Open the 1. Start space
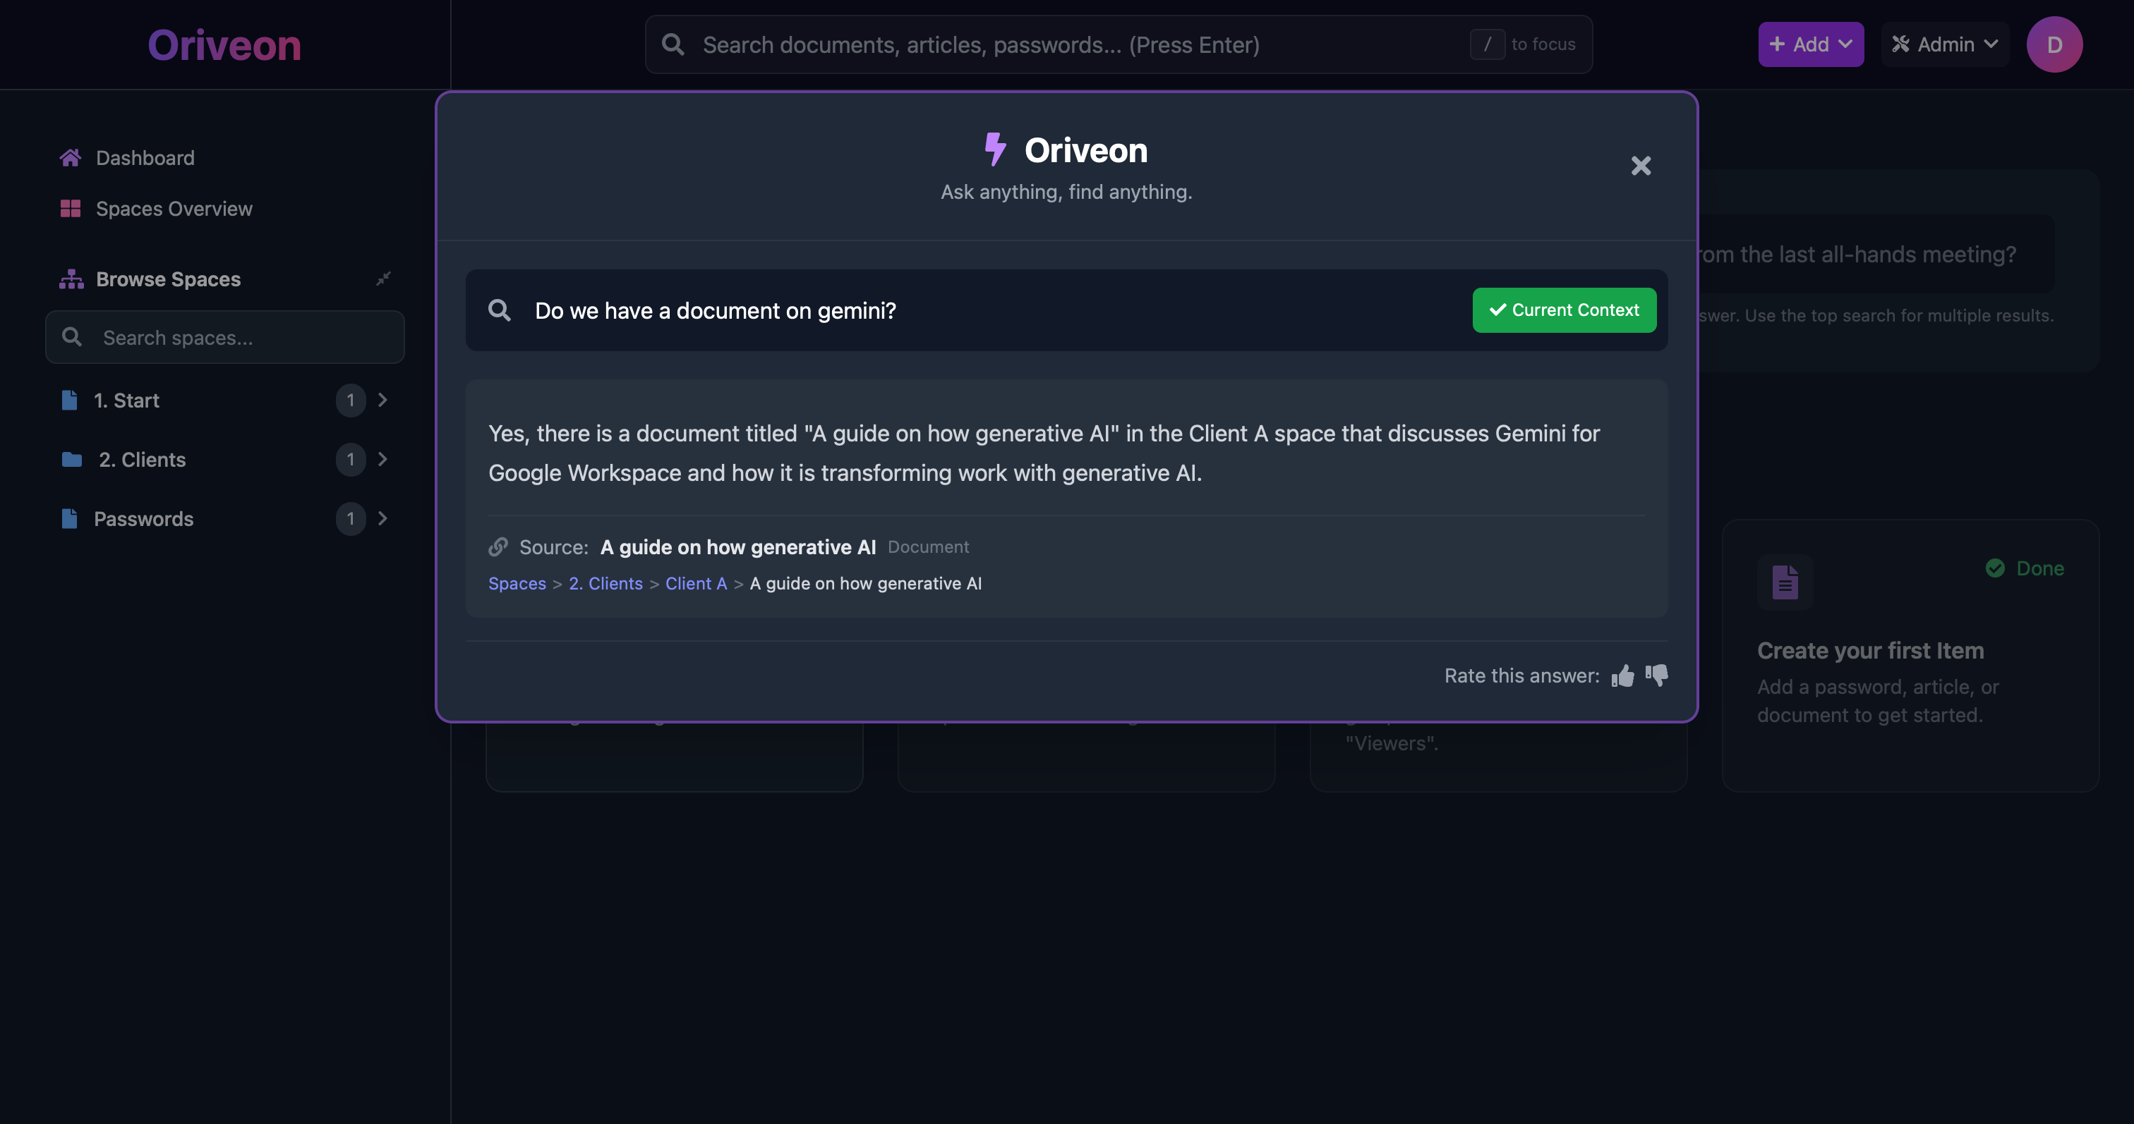2134x1124 pixels. (126, 401)
